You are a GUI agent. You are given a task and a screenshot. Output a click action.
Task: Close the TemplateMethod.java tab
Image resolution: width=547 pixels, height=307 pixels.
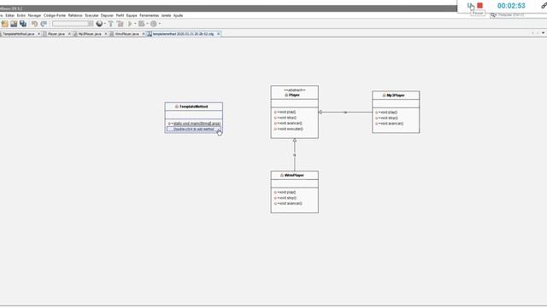pyautogui.click(x=38, y=34)
